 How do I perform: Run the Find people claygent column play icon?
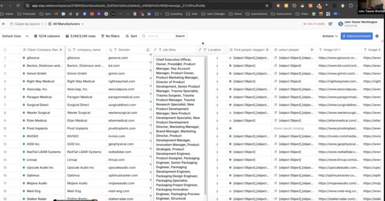click(267, 50)
